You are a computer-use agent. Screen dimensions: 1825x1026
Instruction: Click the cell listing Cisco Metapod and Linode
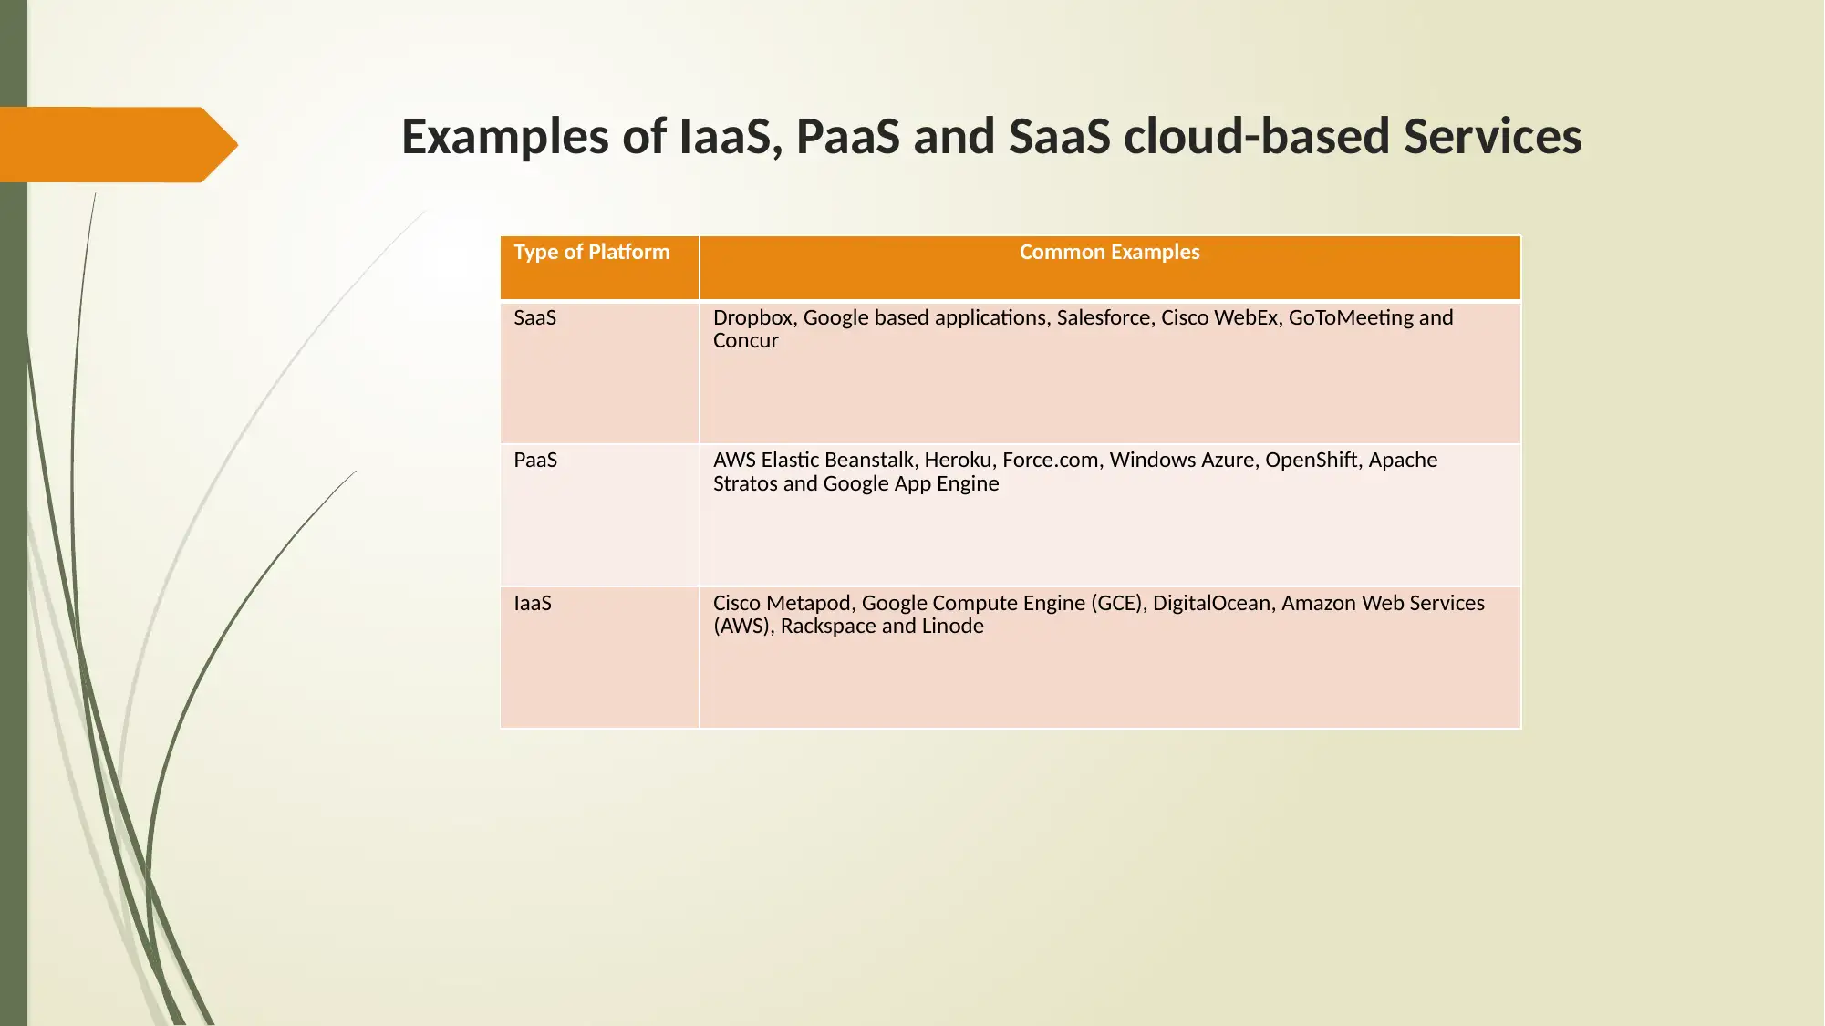tap(1110, 658)
